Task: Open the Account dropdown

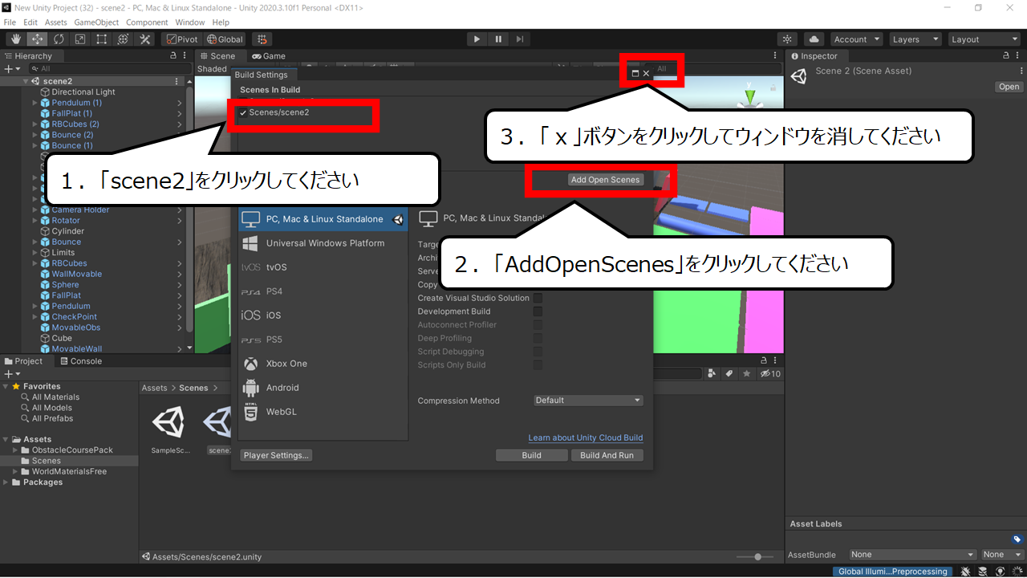Action: tap(856, 39)
